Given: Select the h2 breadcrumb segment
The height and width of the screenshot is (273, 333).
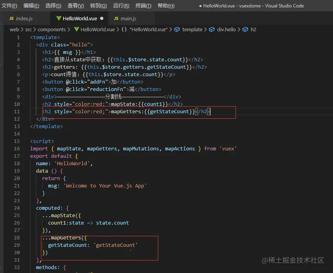Looking at the screenshot, I should (x=253, y=29).
